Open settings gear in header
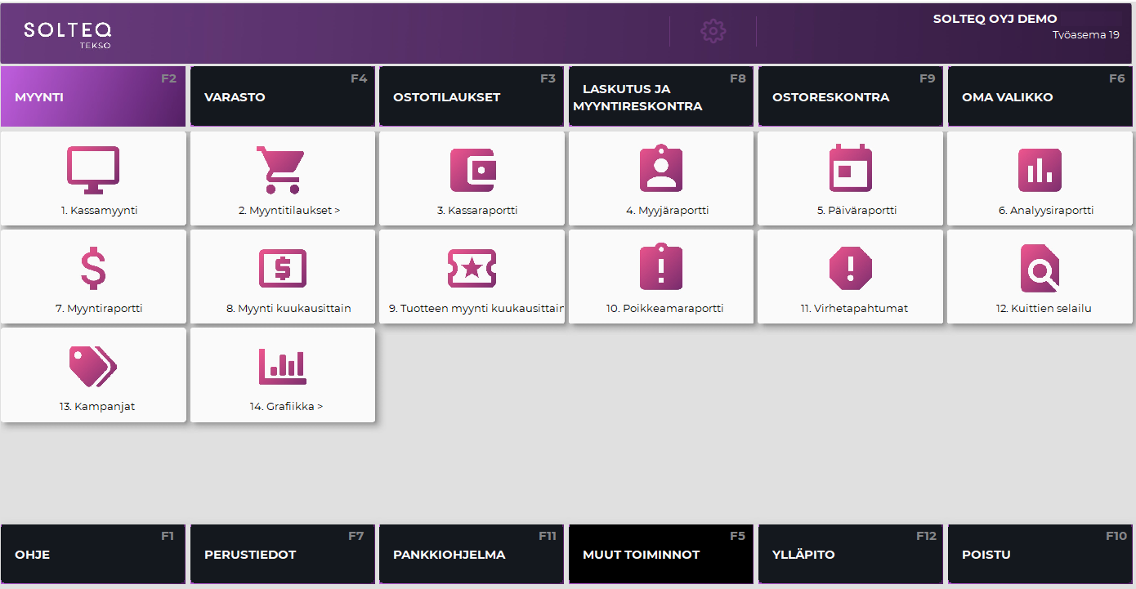Viewport: 1136px width, 589px height. coord(713,31)
